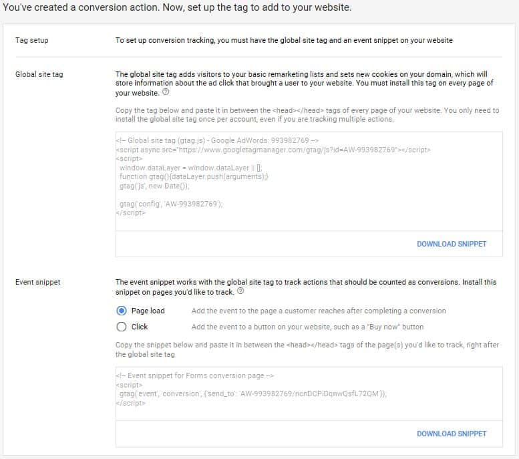The height and width of the screenshot is (459, 519).
Task: Click the Click option label text
Action: point(140,327)
